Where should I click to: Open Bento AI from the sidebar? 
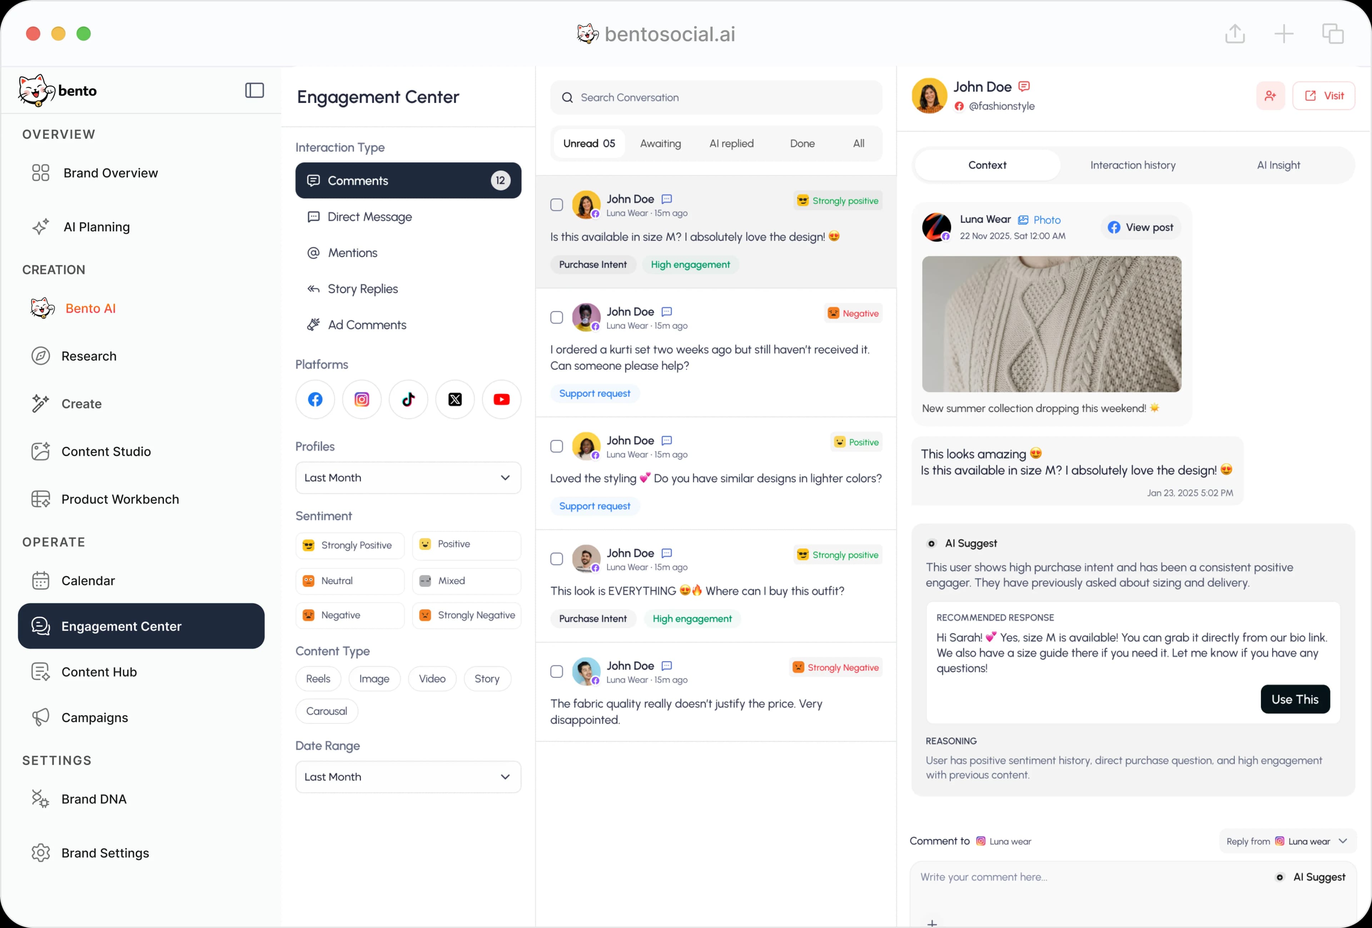[74, 308]
